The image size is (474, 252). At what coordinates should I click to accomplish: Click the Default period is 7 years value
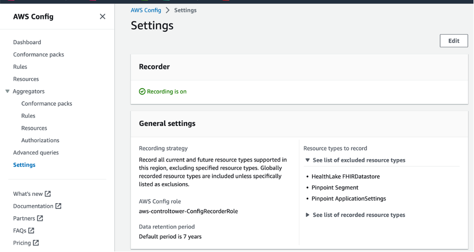click(170, 237)
